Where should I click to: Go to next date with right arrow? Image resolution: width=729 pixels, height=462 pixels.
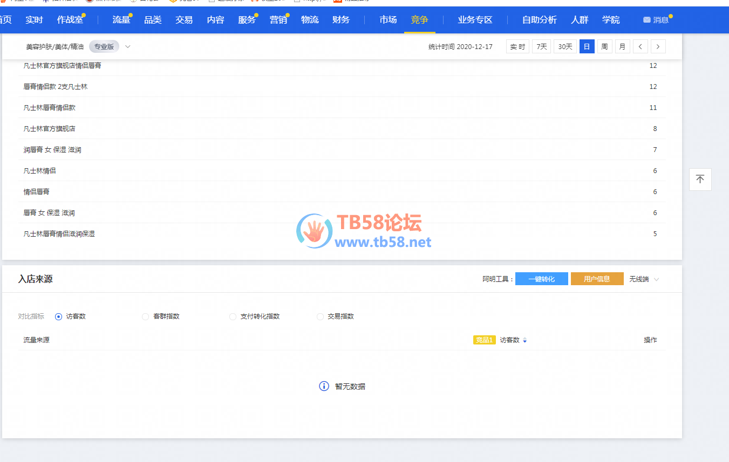click(x=658, y=46)
